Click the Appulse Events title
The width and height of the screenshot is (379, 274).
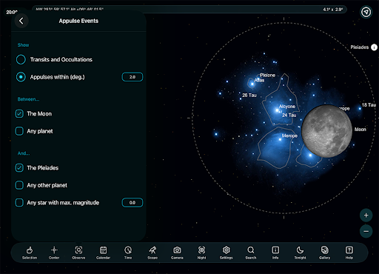coord(78,21)
